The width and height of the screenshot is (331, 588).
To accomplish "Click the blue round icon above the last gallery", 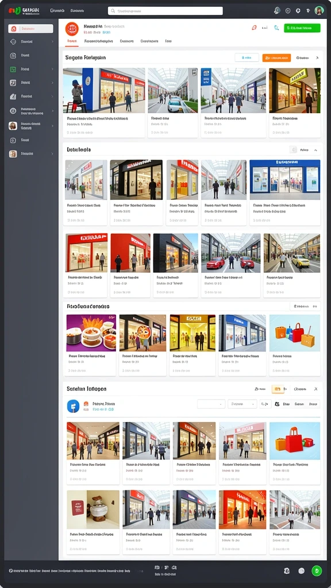I will pyautogui.click(x=73, y=406).
